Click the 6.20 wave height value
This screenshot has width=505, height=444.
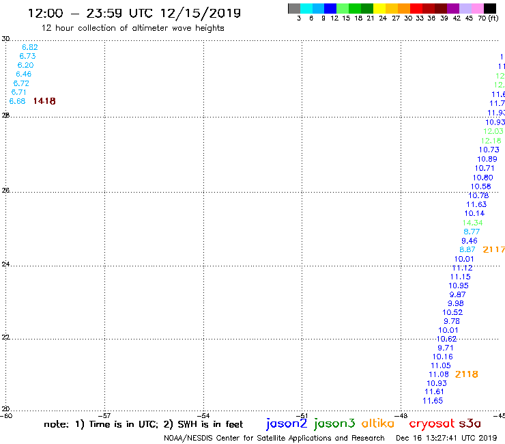pyautogui.click(x=25, y=65)
